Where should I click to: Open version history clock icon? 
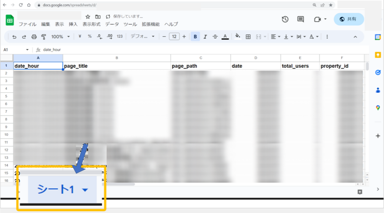pos(285,19)
